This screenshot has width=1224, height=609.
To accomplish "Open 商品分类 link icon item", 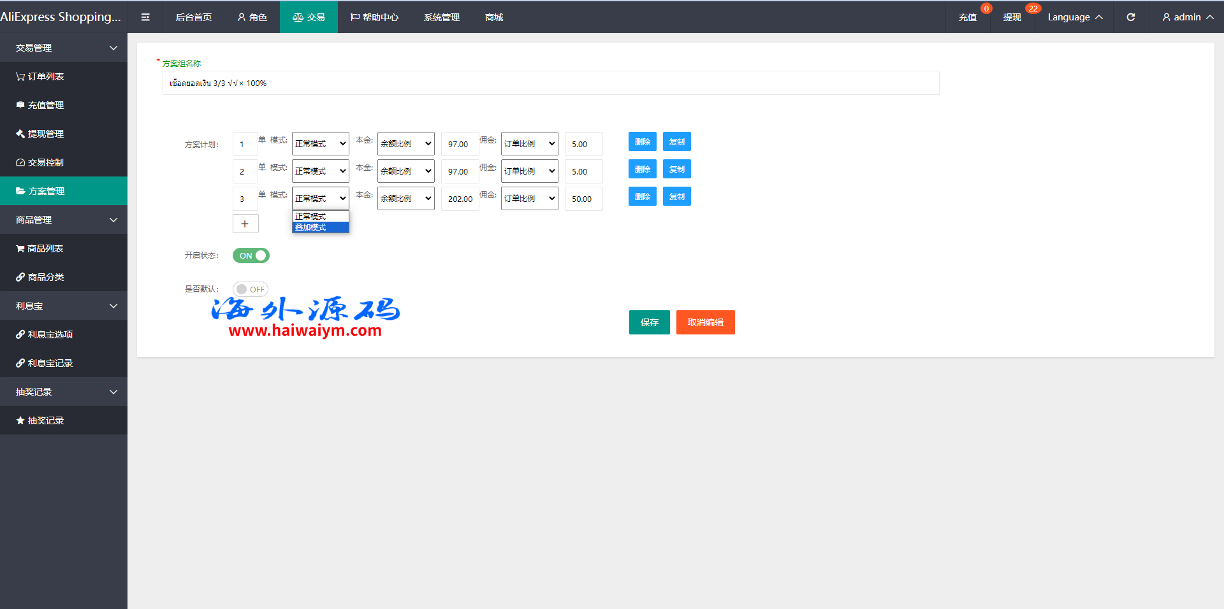I will click(40, 277).
